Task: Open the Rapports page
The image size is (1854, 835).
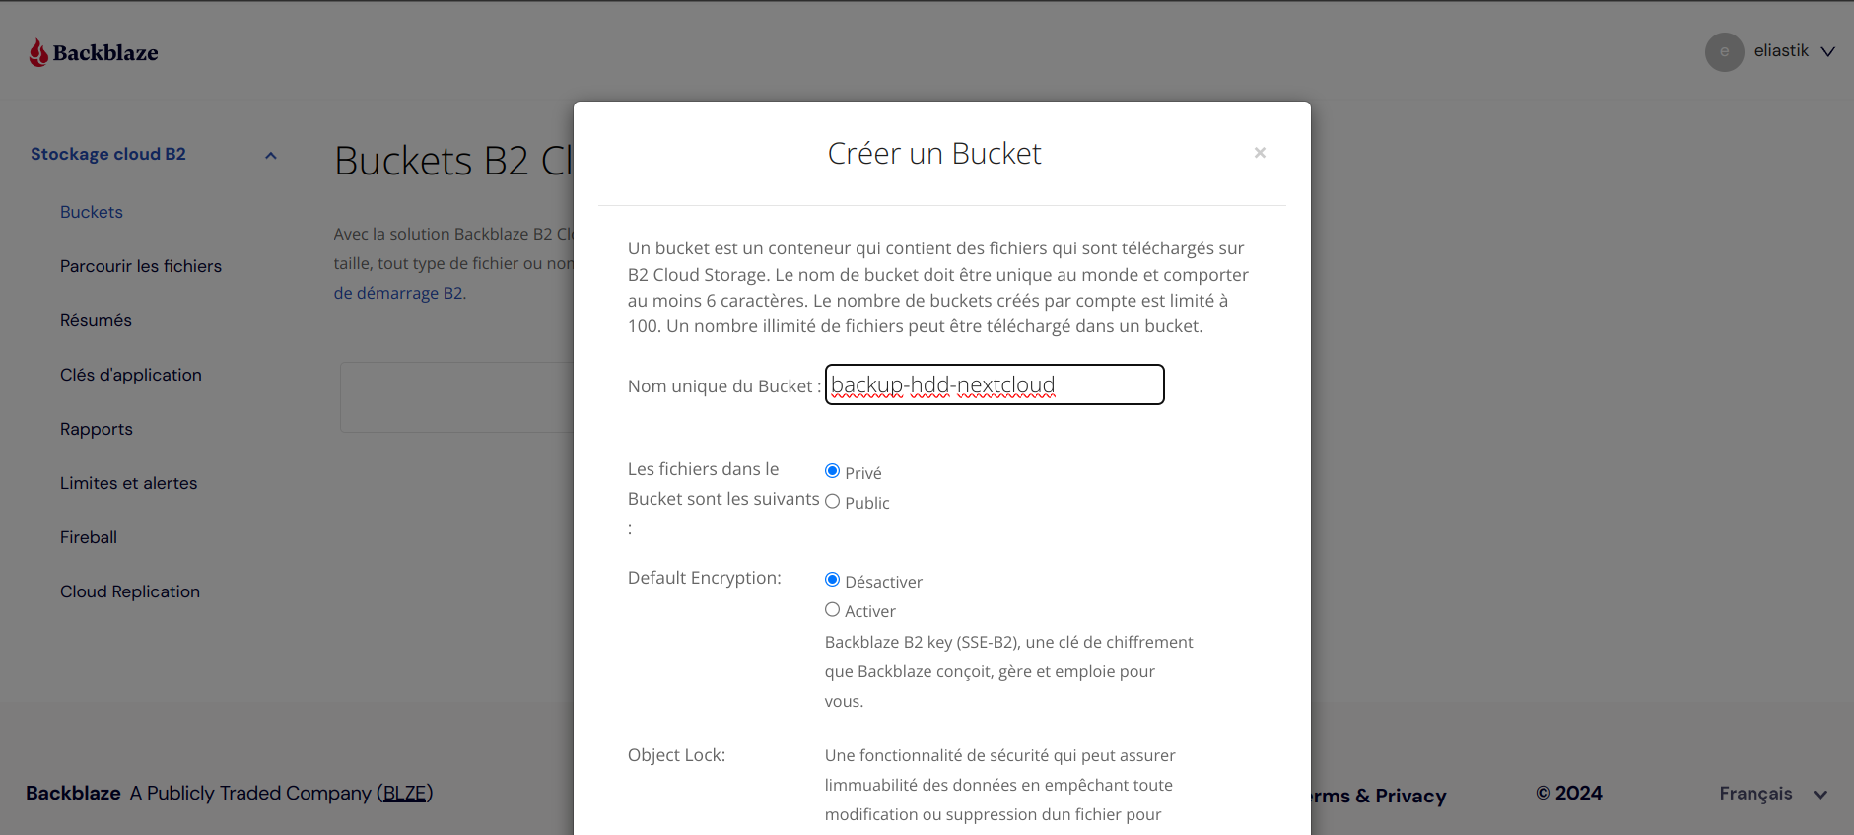Action: pyautogui.click(x=97, y=429)
